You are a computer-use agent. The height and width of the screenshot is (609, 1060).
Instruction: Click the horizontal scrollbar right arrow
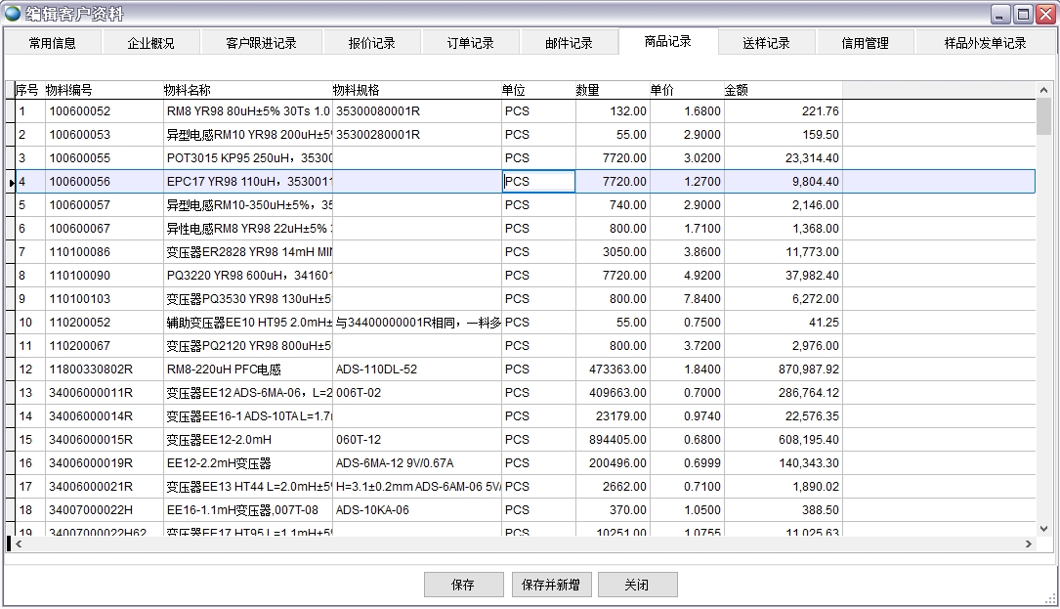click(1028, 544)
